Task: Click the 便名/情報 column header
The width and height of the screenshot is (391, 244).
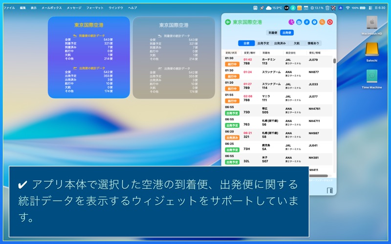Action: [315, 53]
